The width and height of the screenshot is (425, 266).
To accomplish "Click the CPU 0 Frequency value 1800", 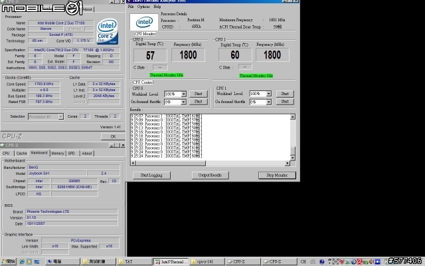I will 188,55.
